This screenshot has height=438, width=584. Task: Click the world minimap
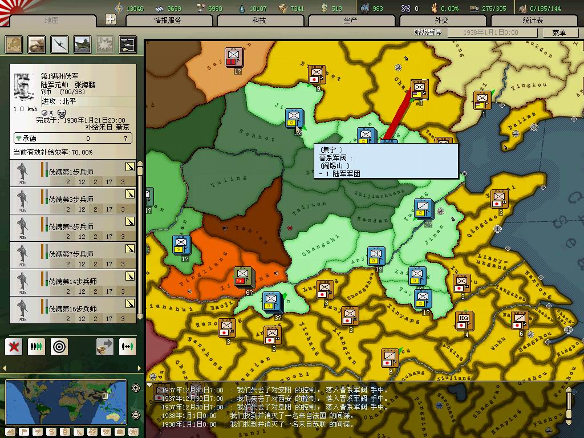coord(66,402)
